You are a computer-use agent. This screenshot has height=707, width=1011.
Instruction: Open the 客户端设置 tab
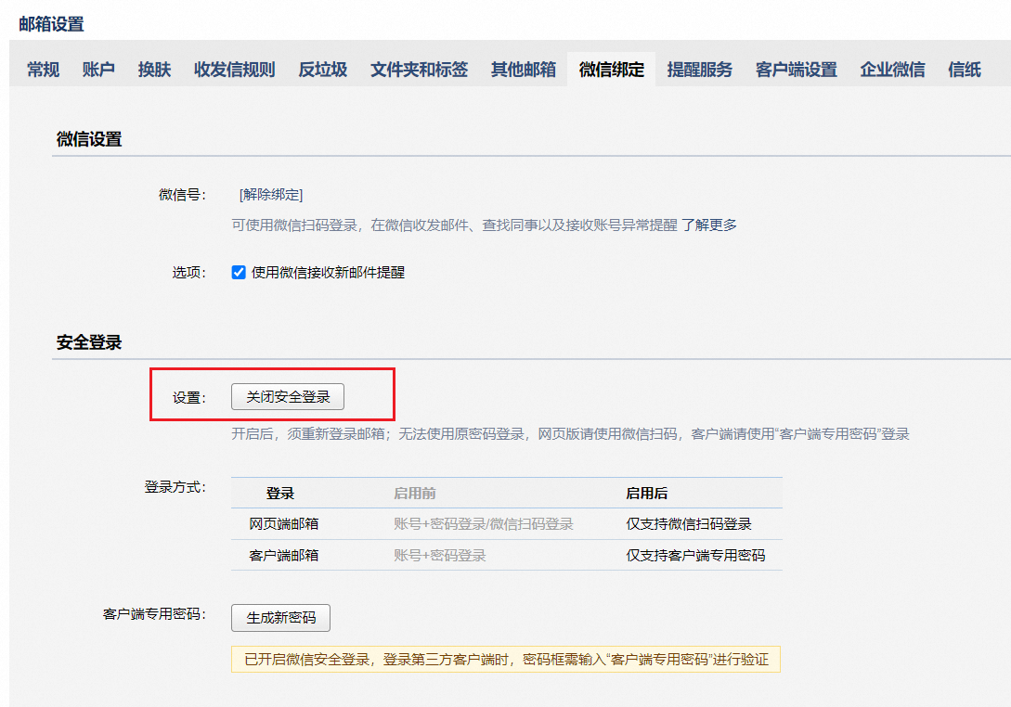tap(795, 68)
